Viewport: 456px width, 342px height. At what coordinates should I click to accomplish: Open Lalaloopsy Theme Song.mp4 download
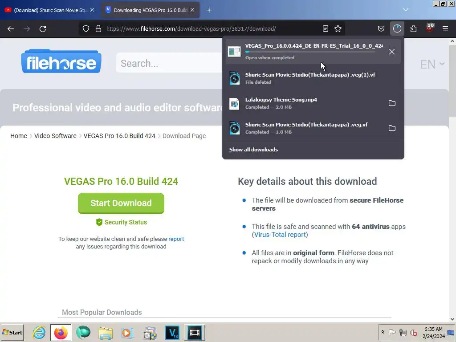coord(305,103)
